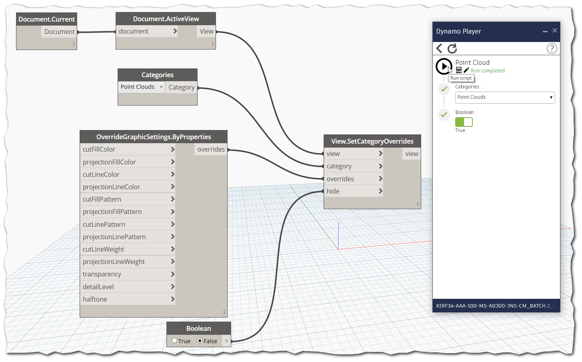Open Point Clouds dropdown in Categories node
Image resolution: width=582 pixels, height=362 pixels.
point(142,87)
